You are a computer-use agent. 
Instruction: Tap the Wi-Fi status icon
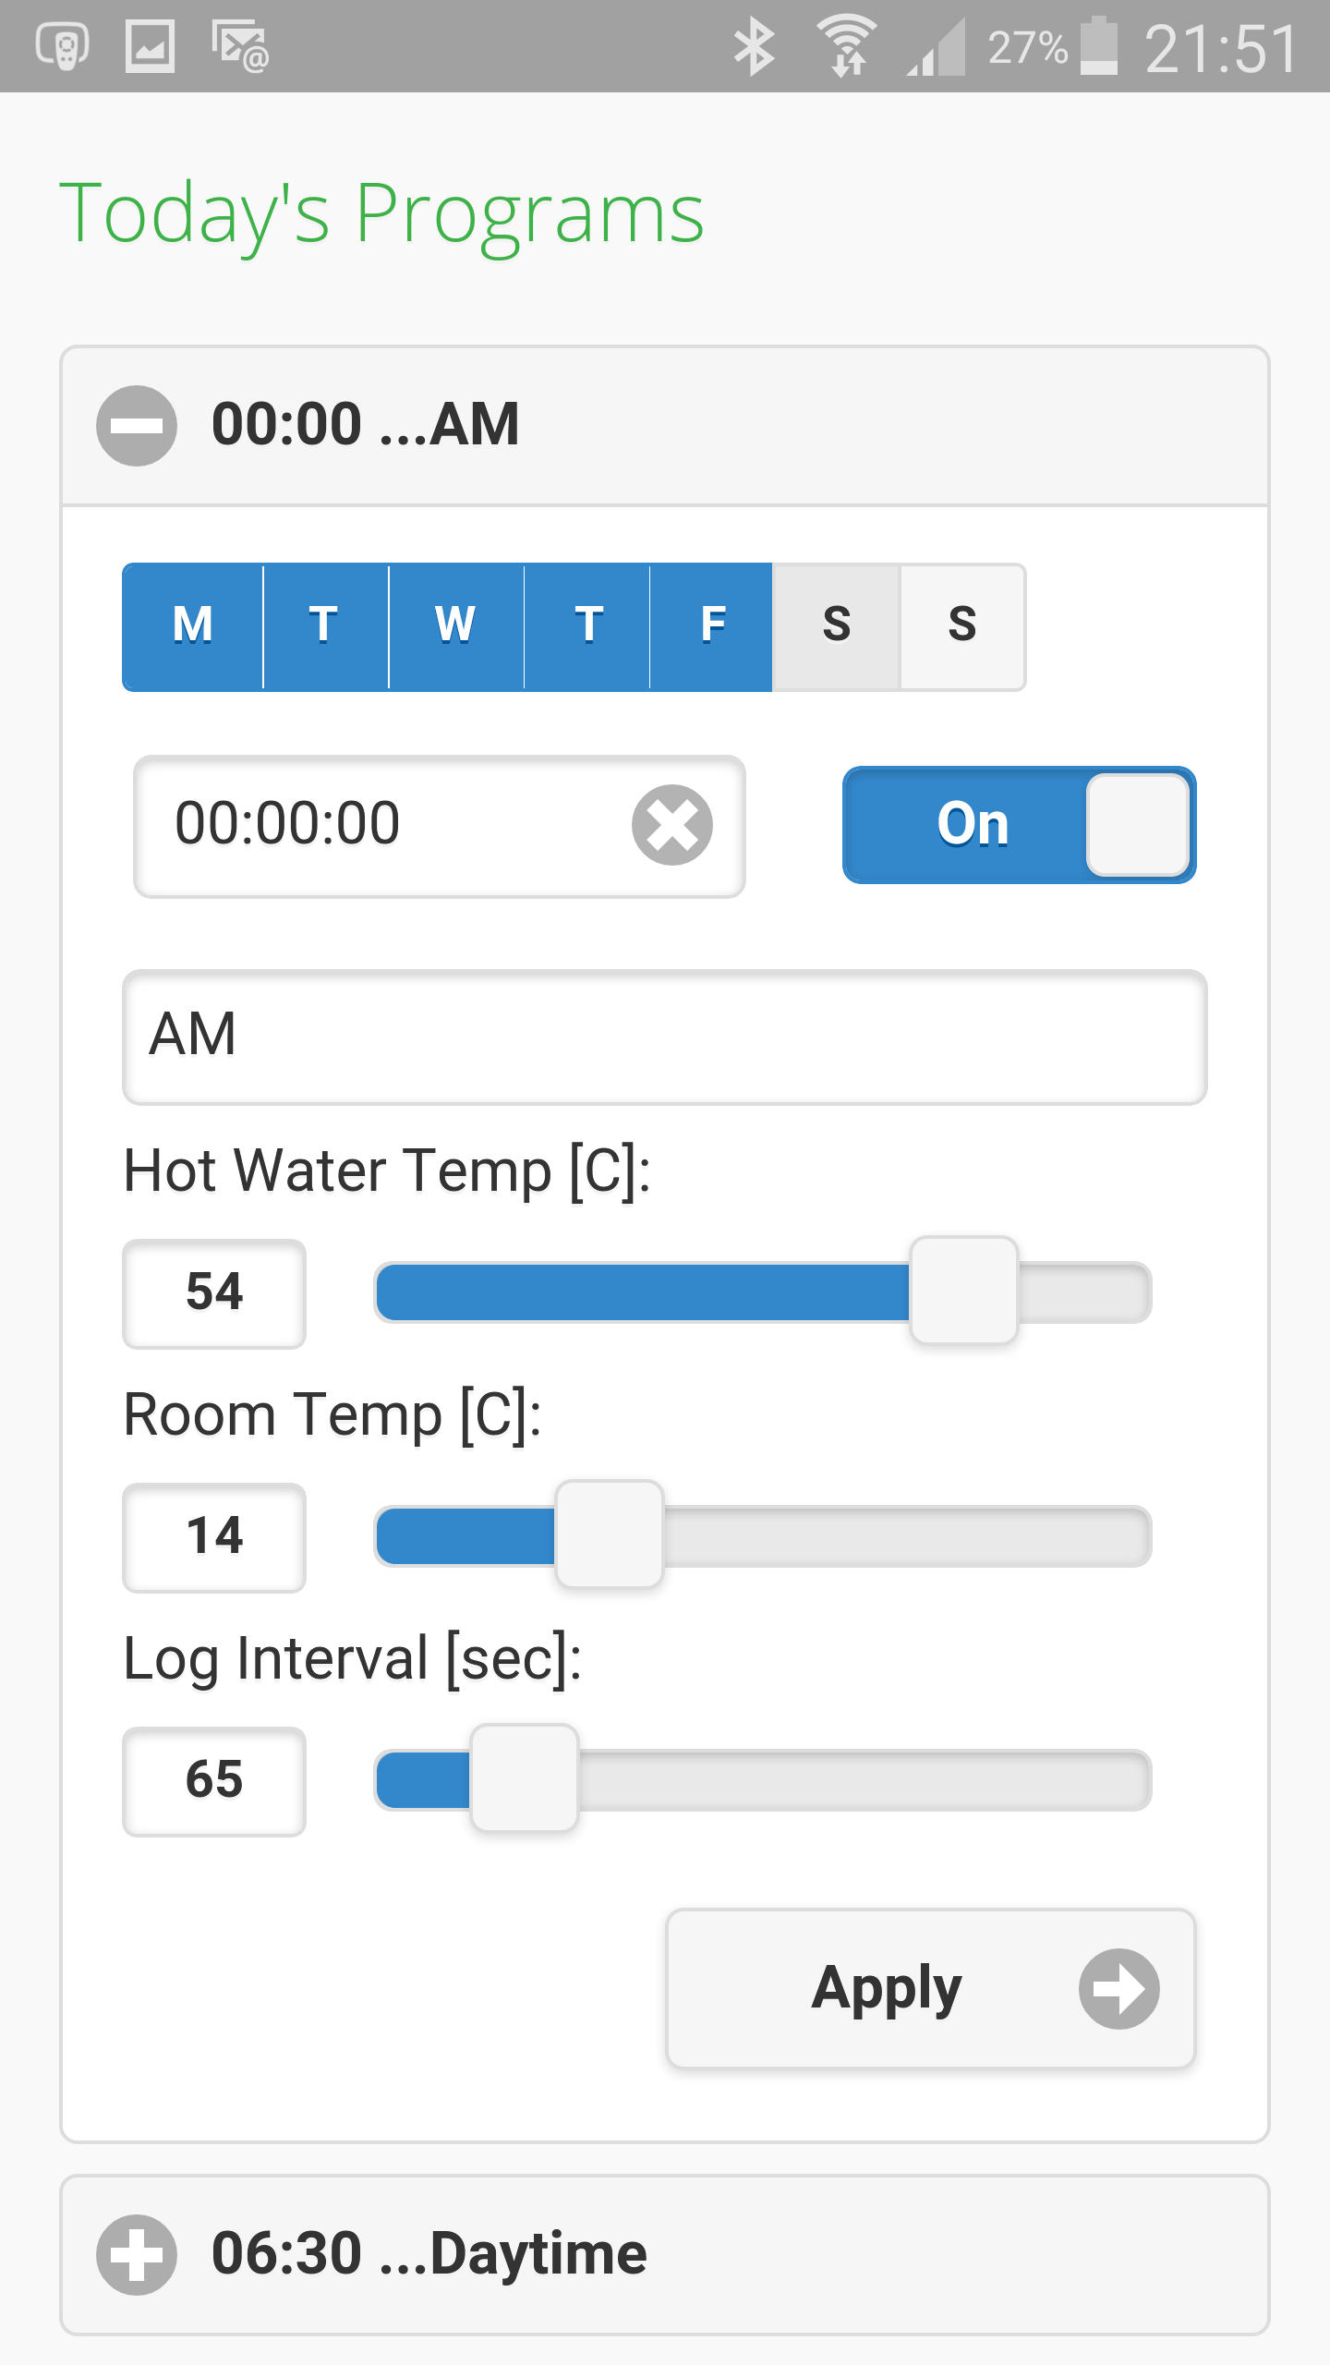(848, 46)
